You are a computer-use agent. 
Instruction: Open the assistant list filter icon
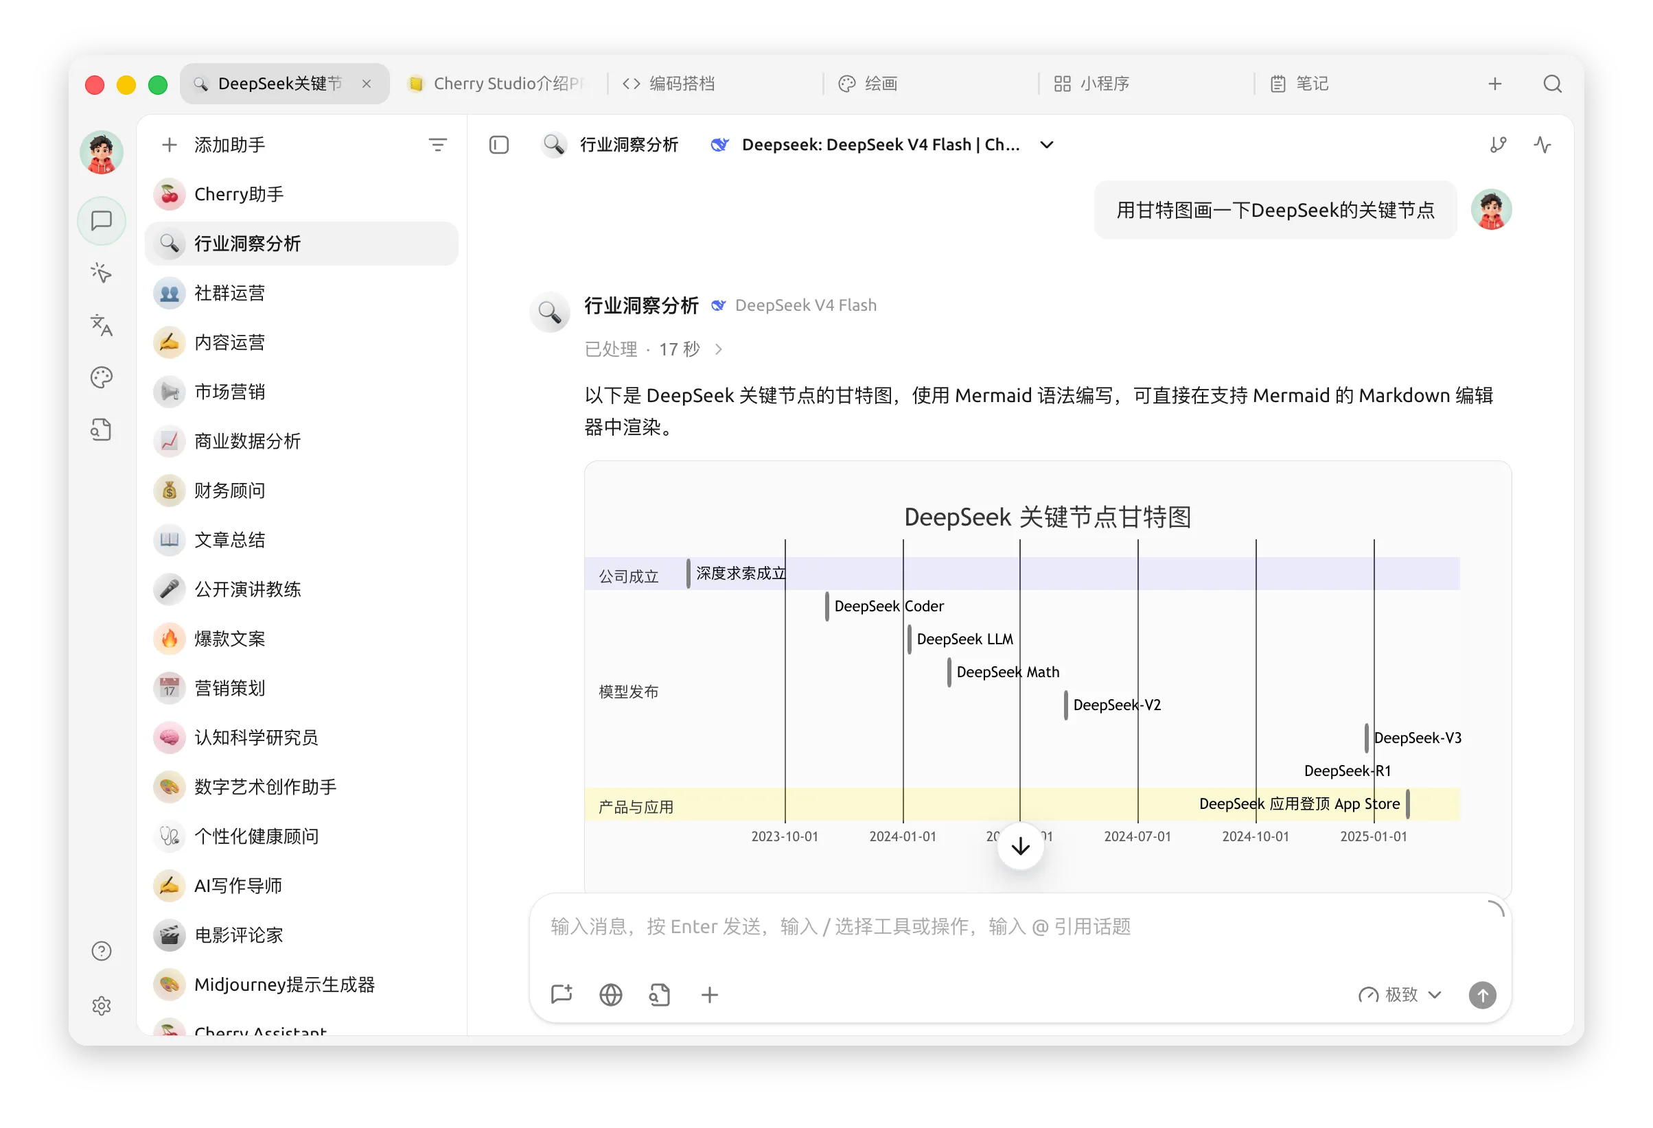[437, 145]
